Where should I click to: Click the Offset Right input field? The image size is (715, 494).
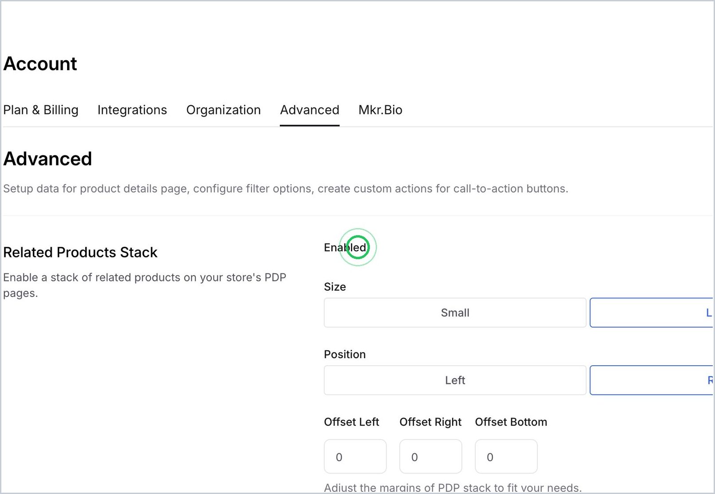(431, 456)
